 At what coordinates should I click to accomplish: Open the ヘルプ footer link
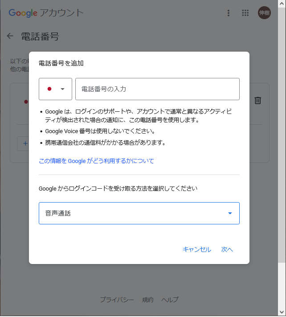click(x=170, y=299)
